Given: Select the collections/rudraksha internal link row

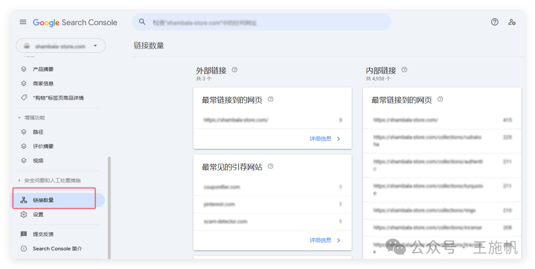Looking at the screenshot, I should (442, 140).
